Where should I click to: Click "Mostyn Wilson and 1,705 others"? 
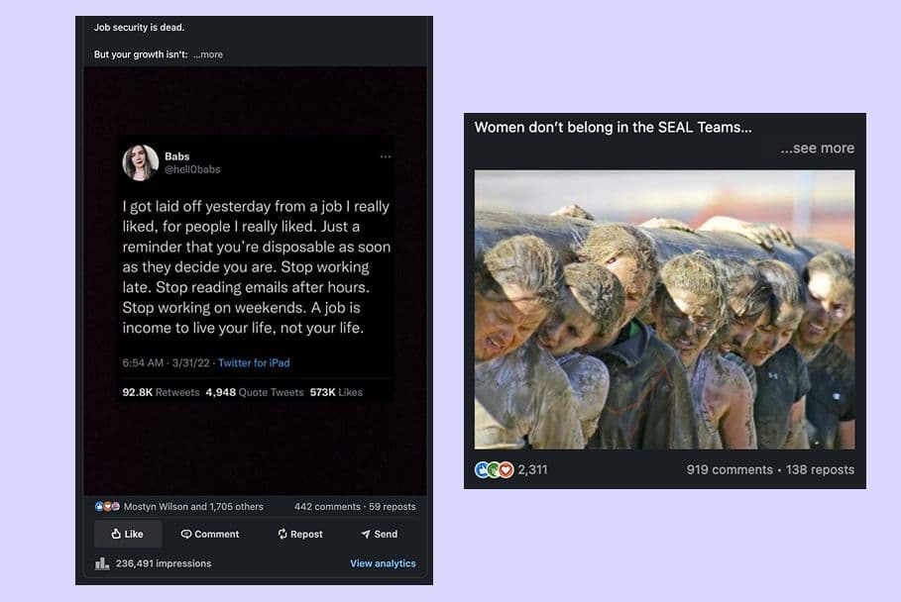click(193, 506)
